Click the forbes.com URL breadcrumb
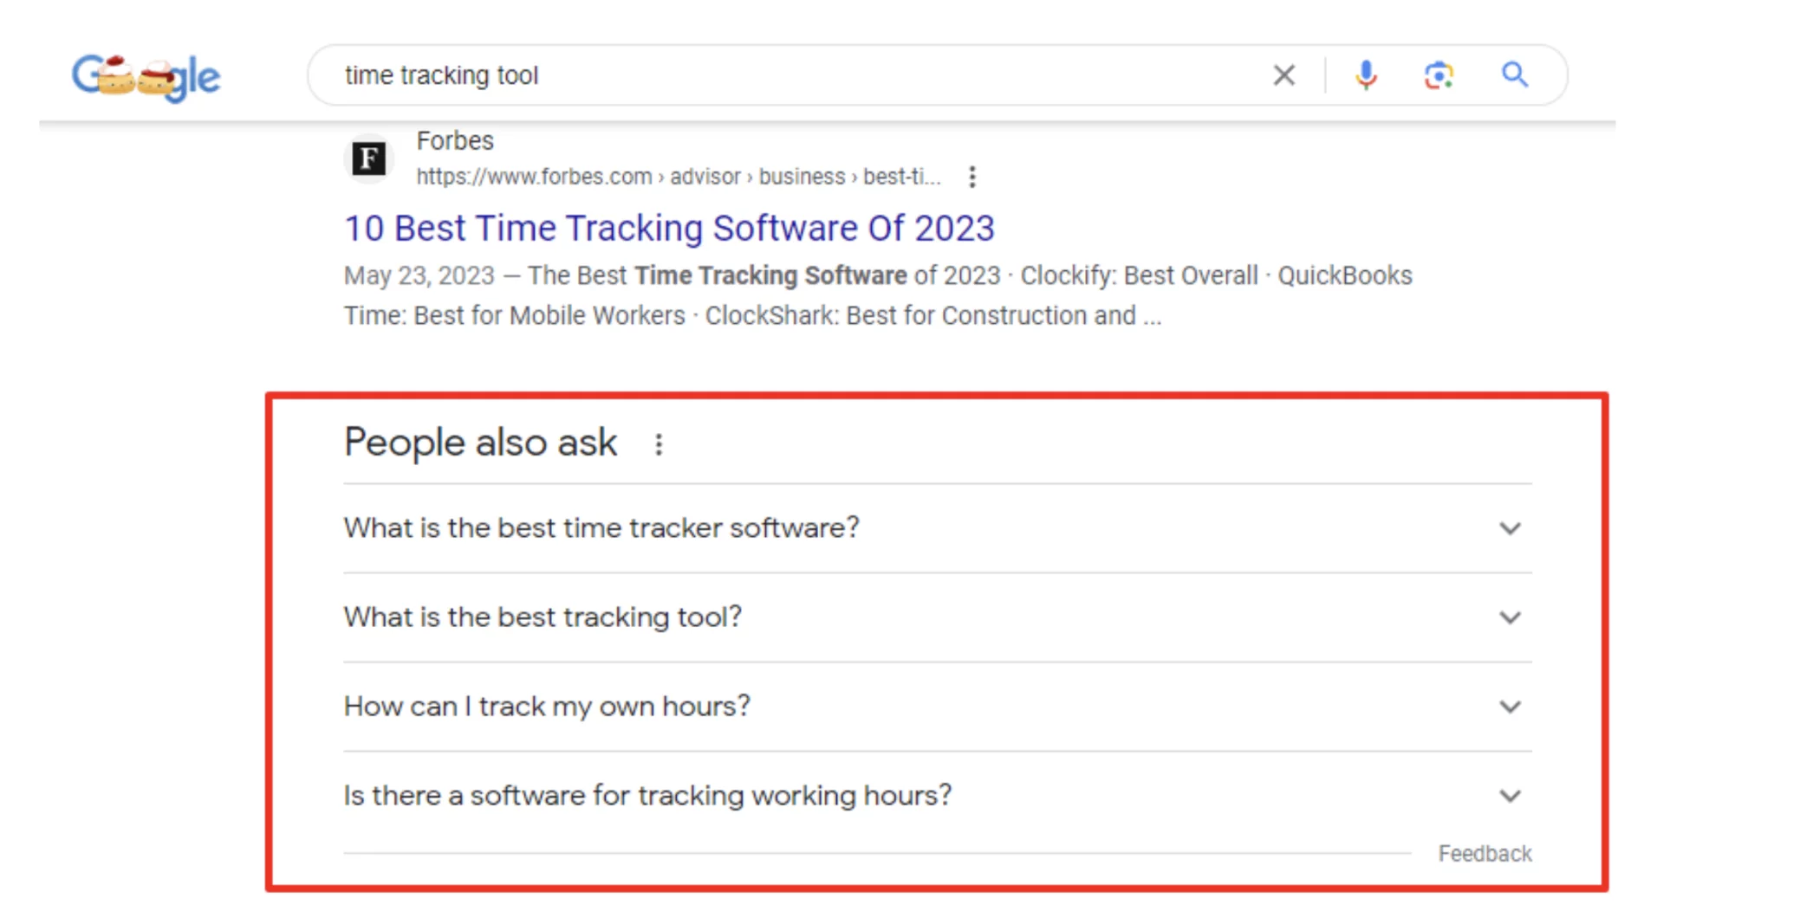 tap(678, 177)
